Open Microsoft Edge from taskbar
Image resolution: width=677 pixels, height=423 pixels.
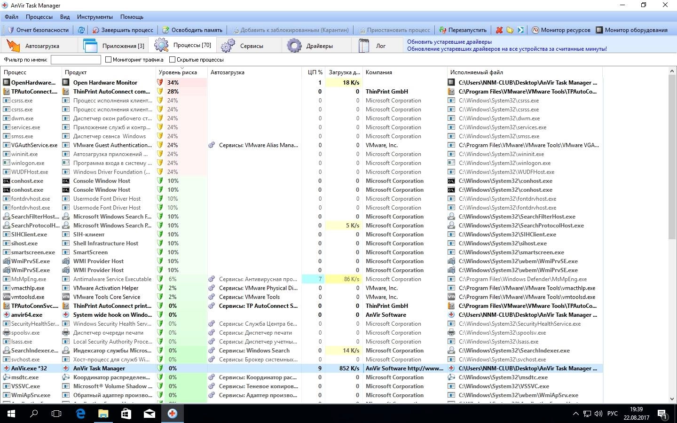click(80, 414)
